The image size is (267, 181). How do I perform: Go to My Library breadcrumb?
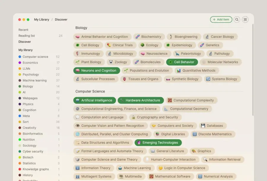pos(42,20)
